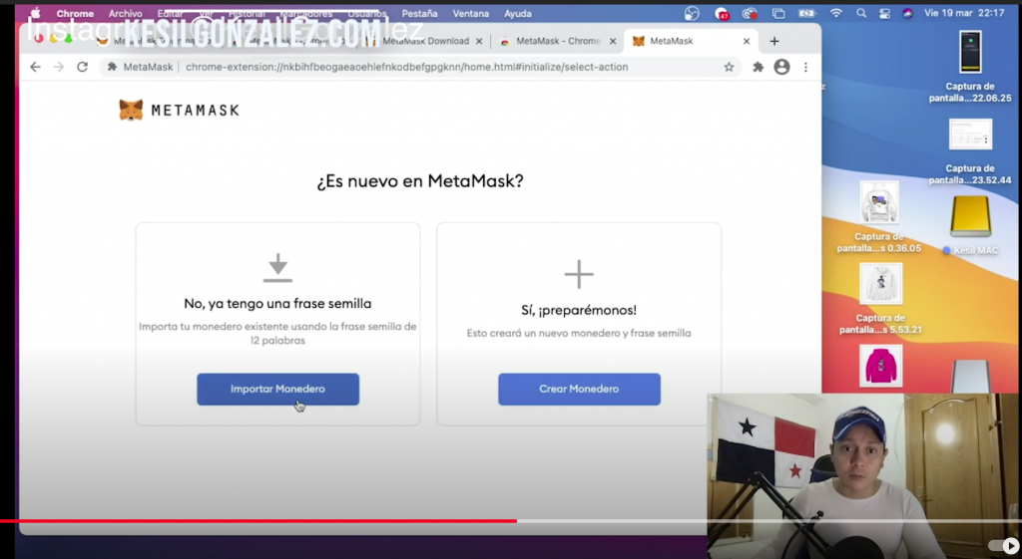
Task: Click the Crear Monedero button
Action: (579, 389)
